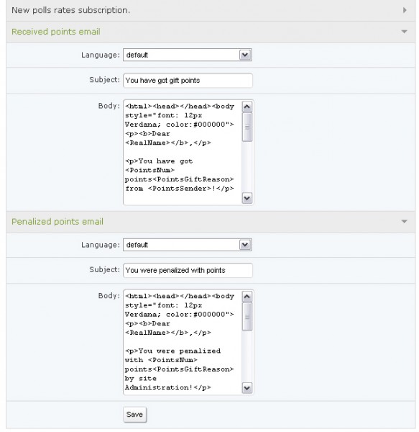Click down arrow of Penalized points body scrollbar

247,388
